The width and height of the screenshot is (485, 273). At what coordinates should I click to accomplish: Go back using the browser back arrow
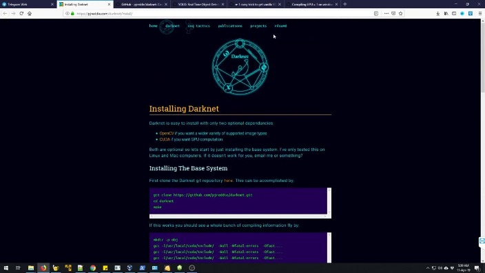tap(5, 14)
